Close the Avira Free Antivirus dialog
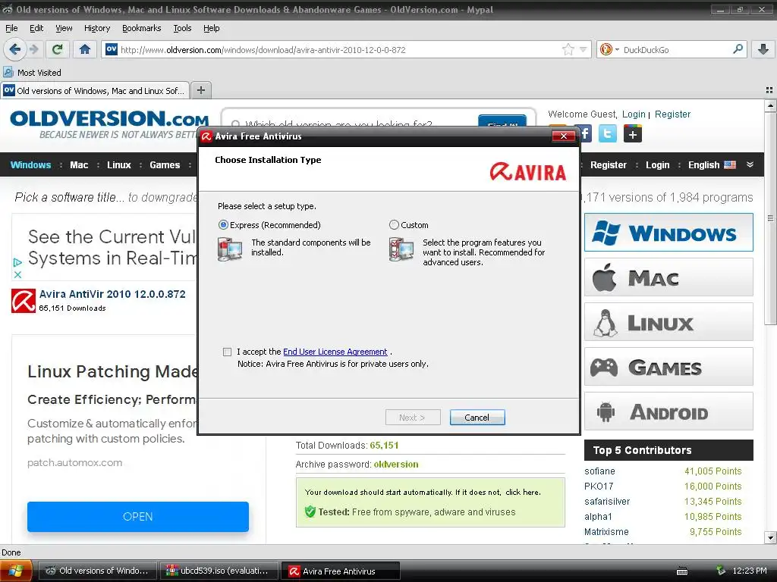This screenshot has height=582, width=777. tap(564, 136)
